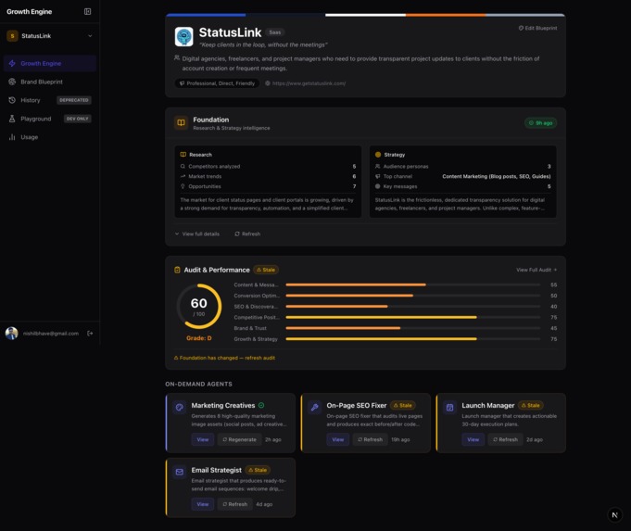Click the Usage bar chart icon
This screenshot has width=631, height=531.
coord(12,137)
